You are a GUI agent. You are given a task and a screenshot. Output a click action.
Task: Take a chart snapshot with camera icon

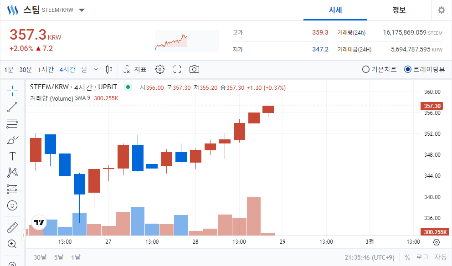point(194,69)
